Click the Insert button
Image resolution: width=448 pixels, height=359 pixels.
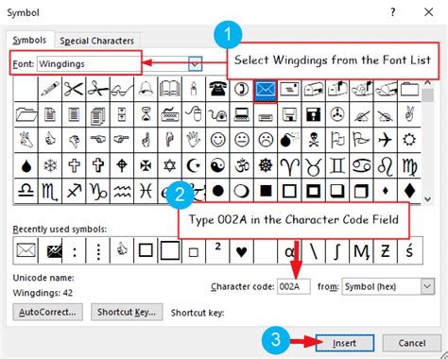[x=345, y=343]
